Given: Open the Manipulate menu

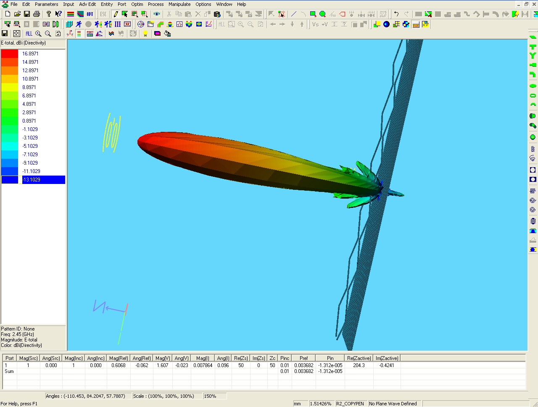Looking at the screenshot, I should (x=179, y=4).
